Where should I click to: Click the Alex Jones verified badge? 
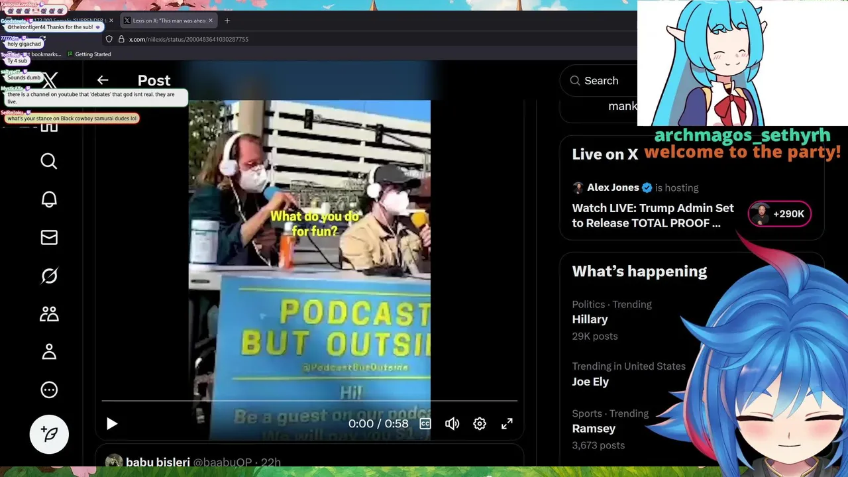[647, 187]
